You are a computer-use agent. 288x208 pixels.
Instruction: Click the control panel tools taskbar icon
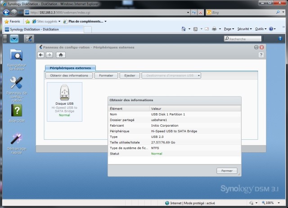point(29,39)
